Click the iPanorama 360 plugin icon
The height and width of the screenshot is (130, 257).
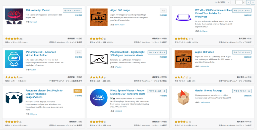point(14,59)
